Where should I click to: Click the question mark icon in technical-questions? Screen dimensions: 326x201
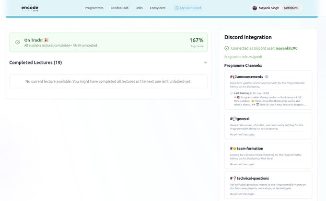[235, 178]
